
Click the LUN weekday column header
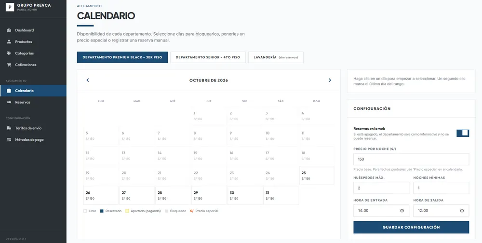tap(101, 101)
